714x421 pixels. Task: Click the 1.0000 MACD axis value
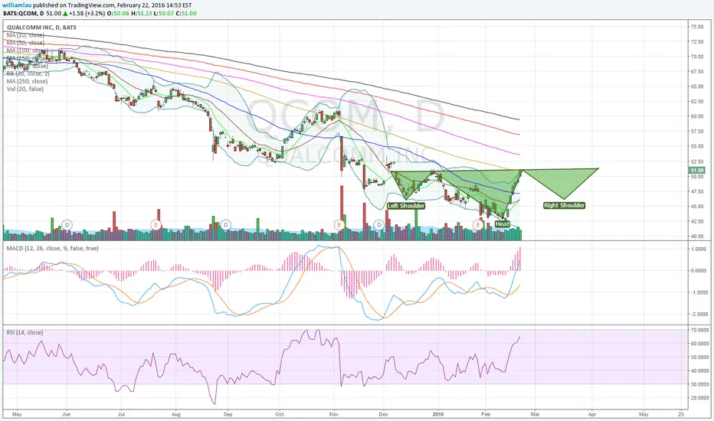(x=699, y=250)
